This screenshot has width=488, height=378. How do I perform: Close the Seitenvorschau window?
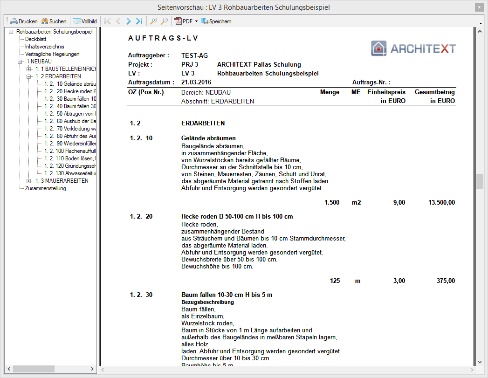click(x=479, y=7)
